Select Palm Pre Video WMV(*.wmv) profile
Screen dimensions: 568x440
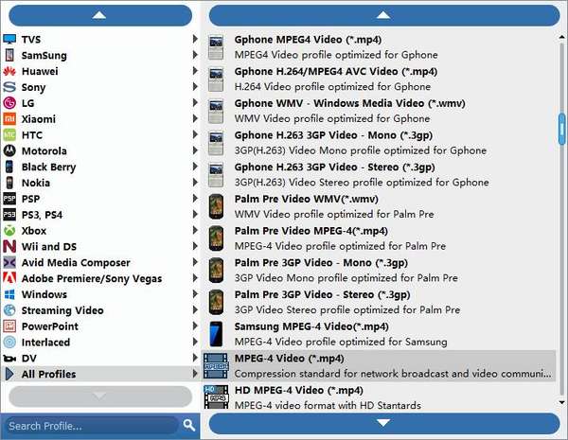click(x=379, y=206)
